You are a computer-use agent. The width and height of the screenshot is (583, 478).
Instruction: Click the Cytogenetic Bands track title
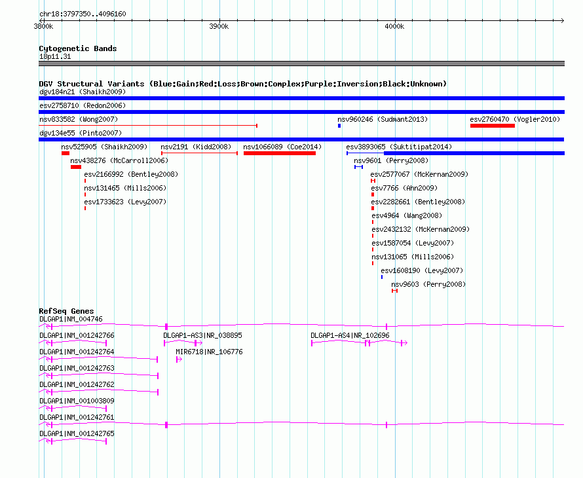point(78,48)
